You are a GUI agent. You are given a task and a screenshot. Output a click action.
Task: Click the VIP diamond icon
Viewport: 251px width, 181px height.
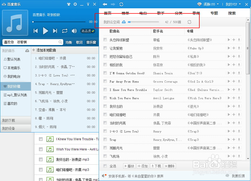pyautogui.click(x=199, y=4)
